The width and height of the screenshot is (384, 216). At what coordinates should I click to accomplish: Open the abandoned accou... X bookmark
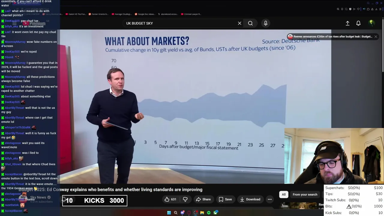(x=168, y=14)
